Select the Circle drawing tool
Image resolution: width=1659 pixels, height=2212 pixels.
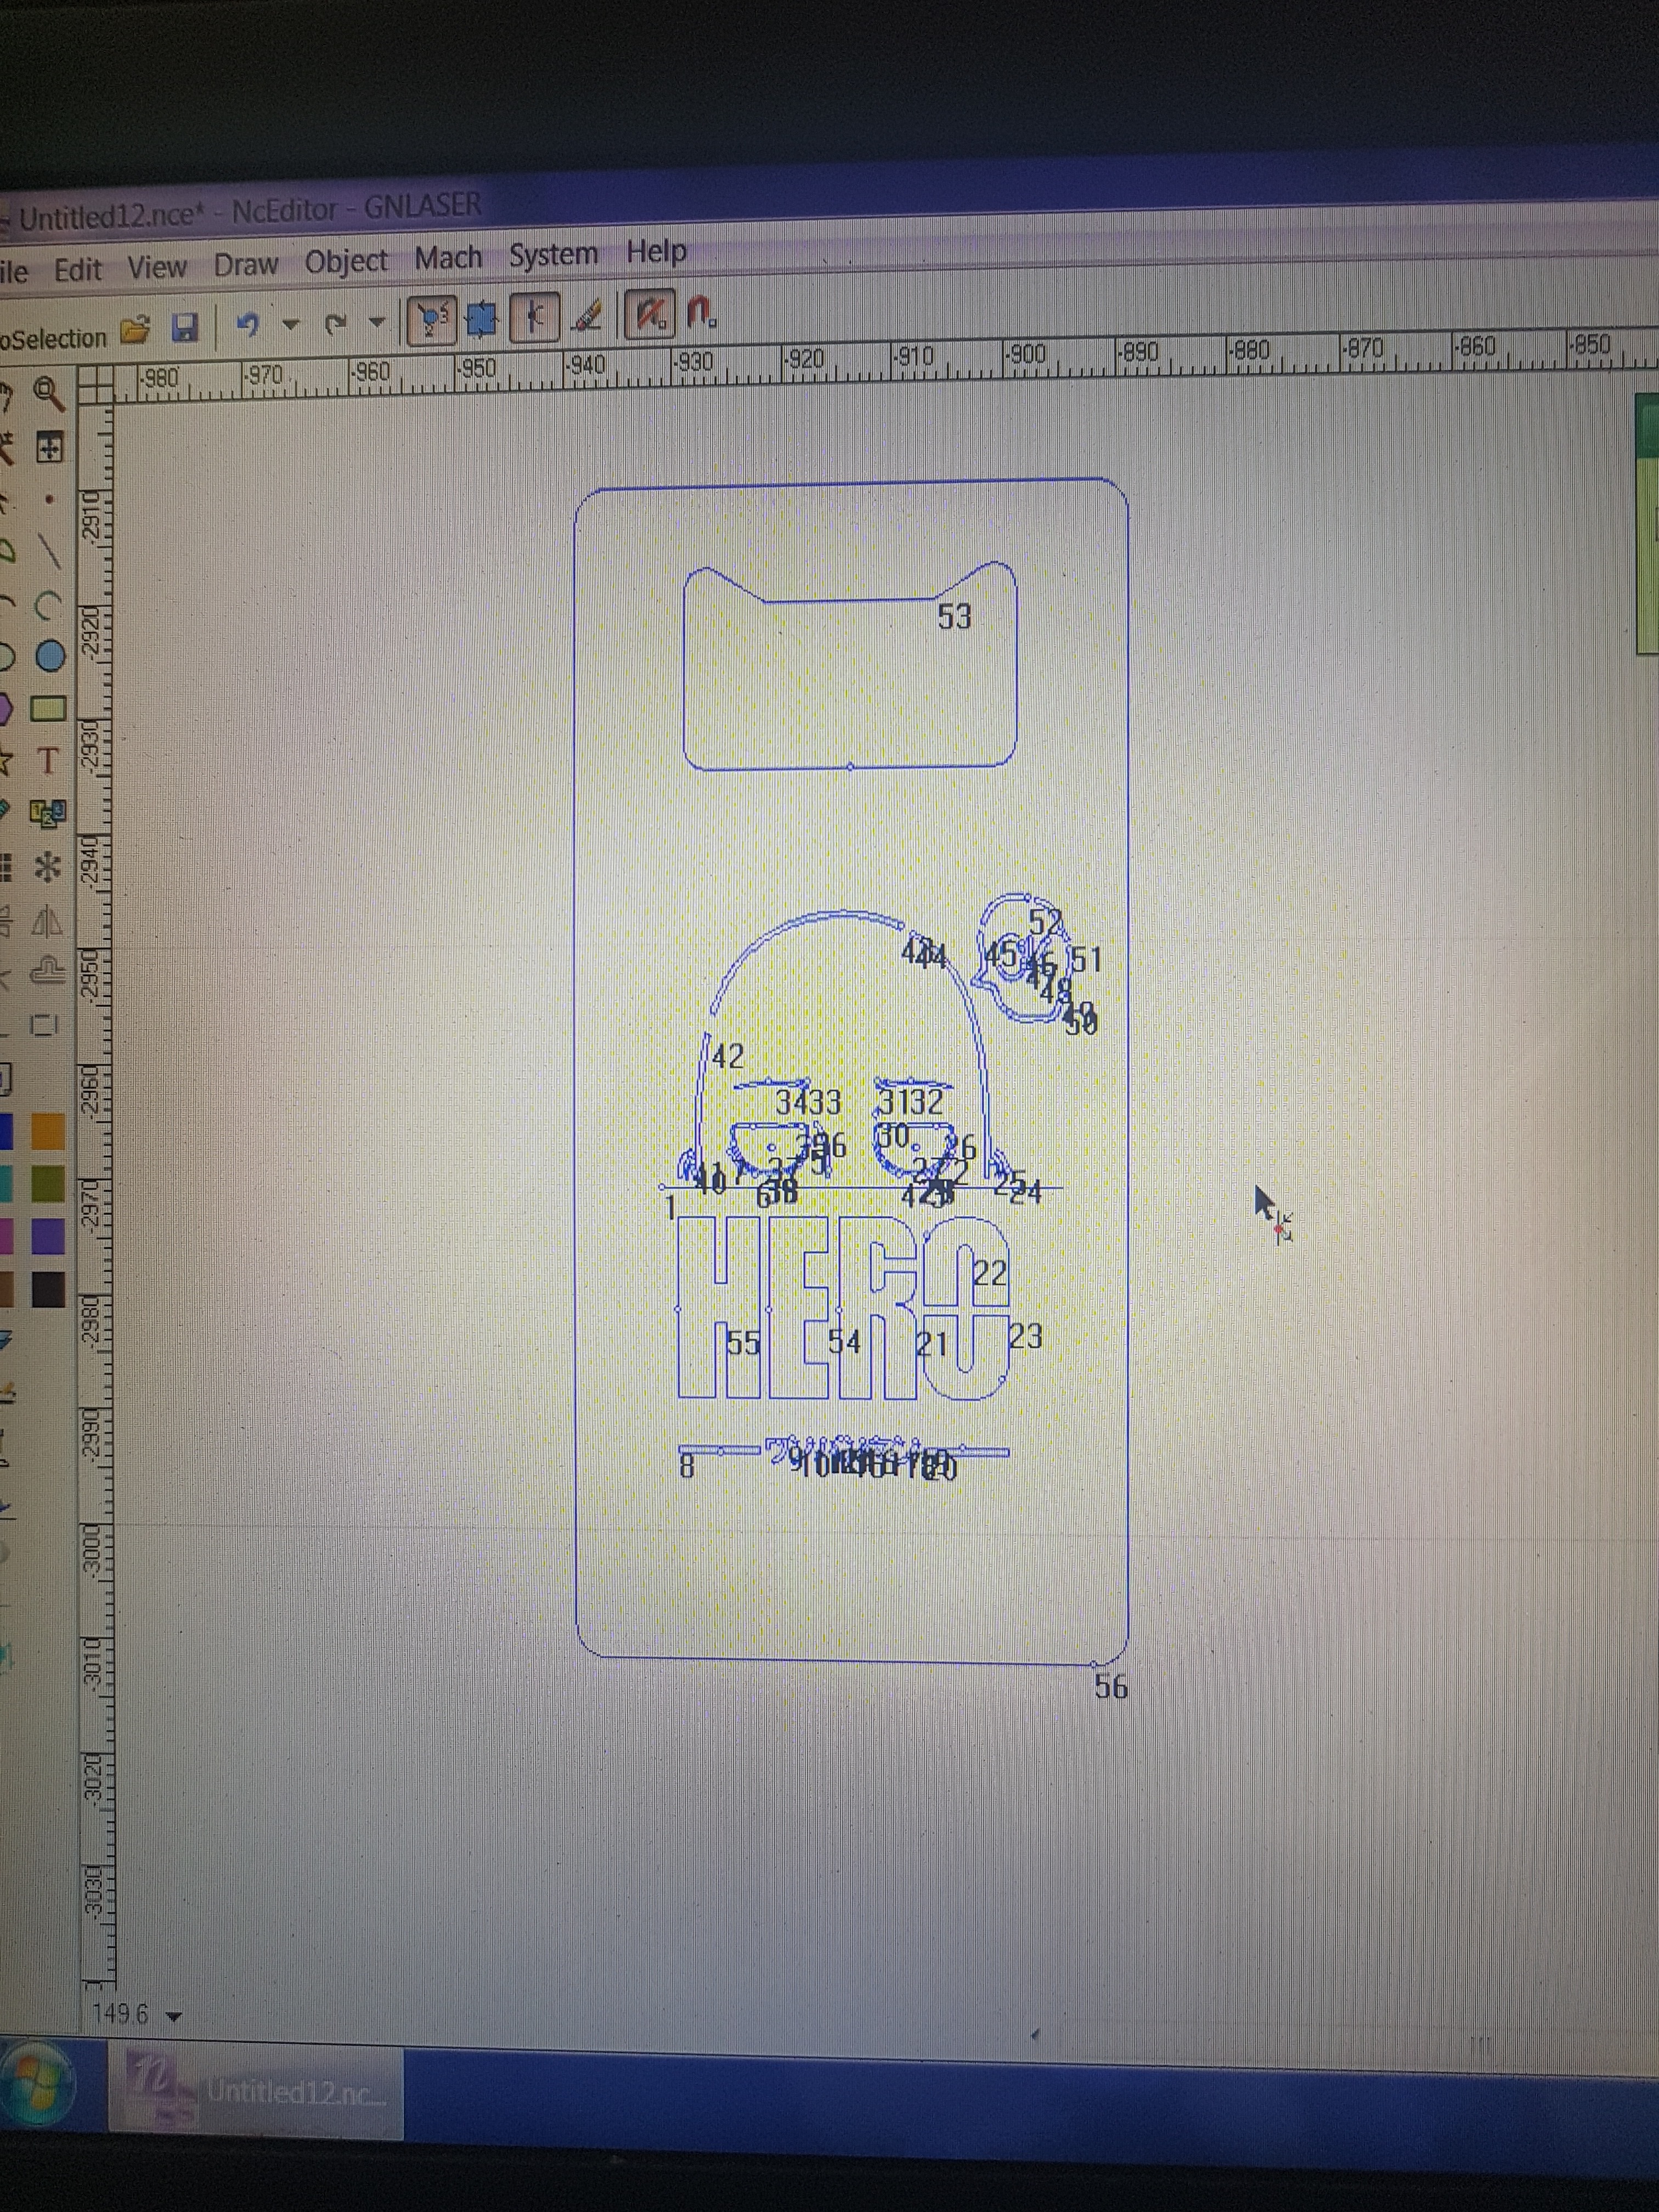(x=50, y=657)
